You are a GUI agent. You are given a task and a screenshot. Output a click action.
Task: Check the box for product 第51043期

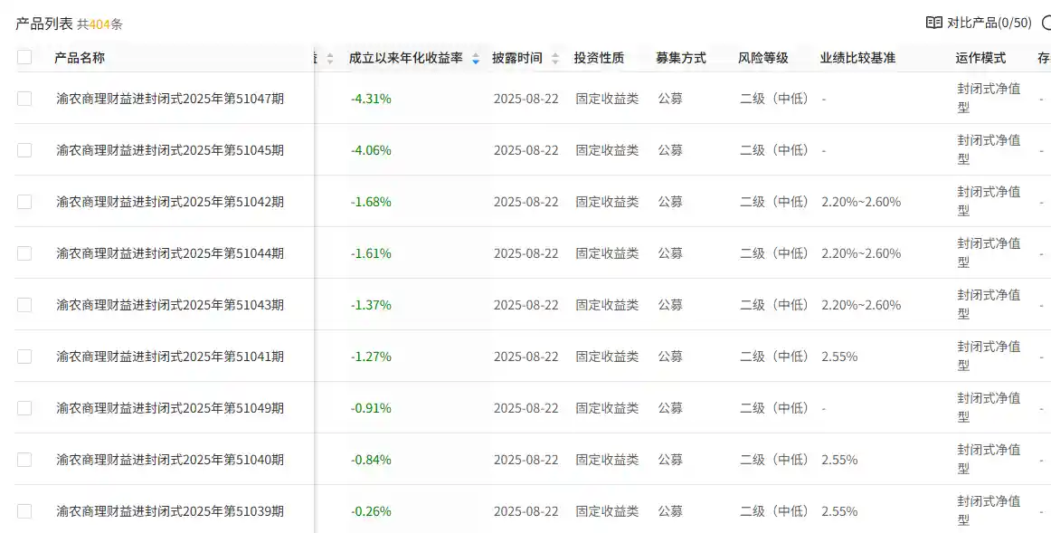point(24,305)
